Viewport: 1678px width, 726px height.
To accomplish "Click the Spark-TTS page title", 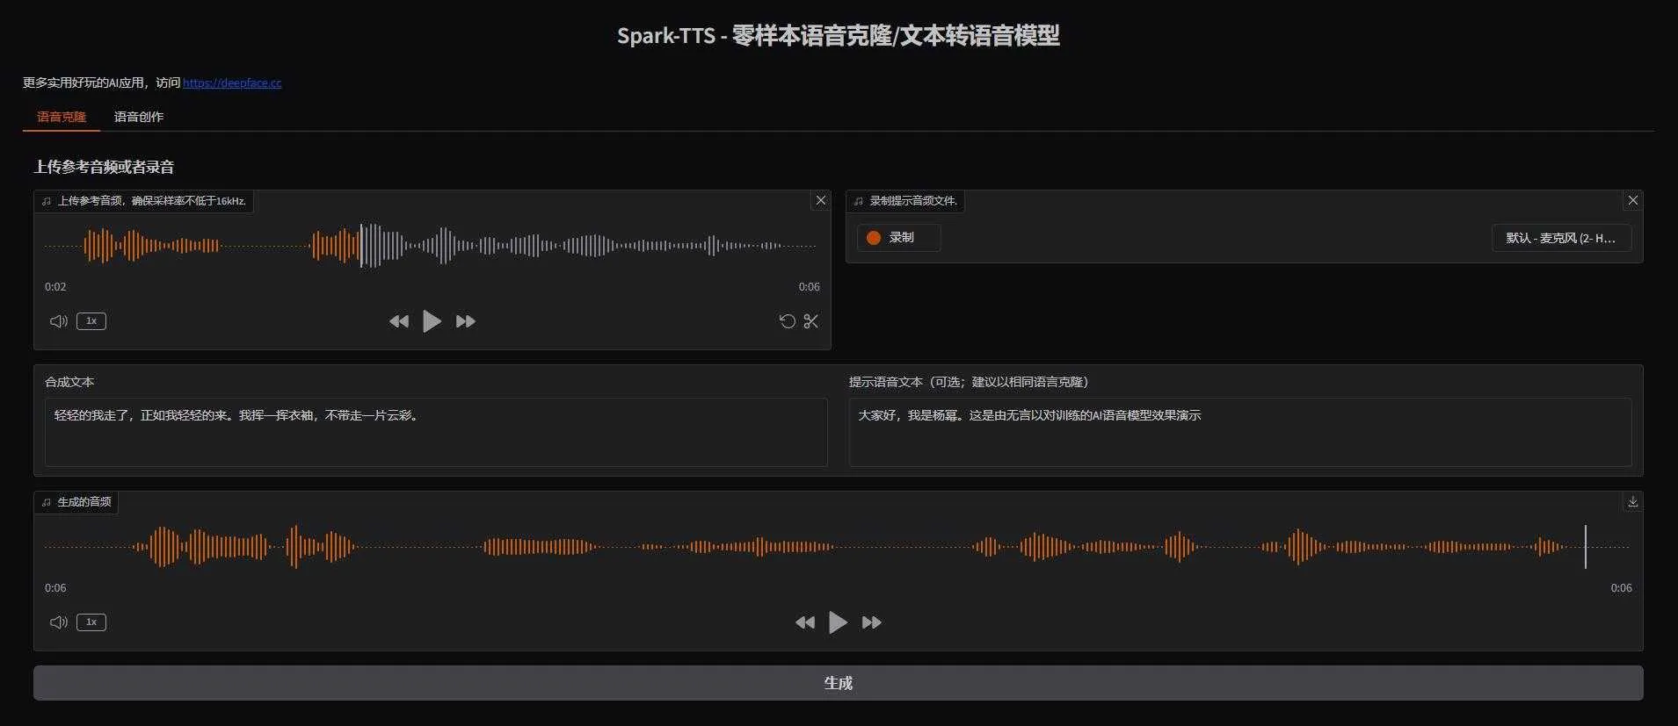I will click(839, 35).
